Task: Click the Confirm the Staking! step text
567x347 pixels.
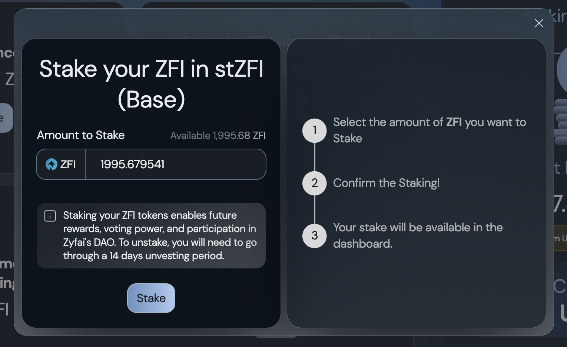Action: pos(386,183)
